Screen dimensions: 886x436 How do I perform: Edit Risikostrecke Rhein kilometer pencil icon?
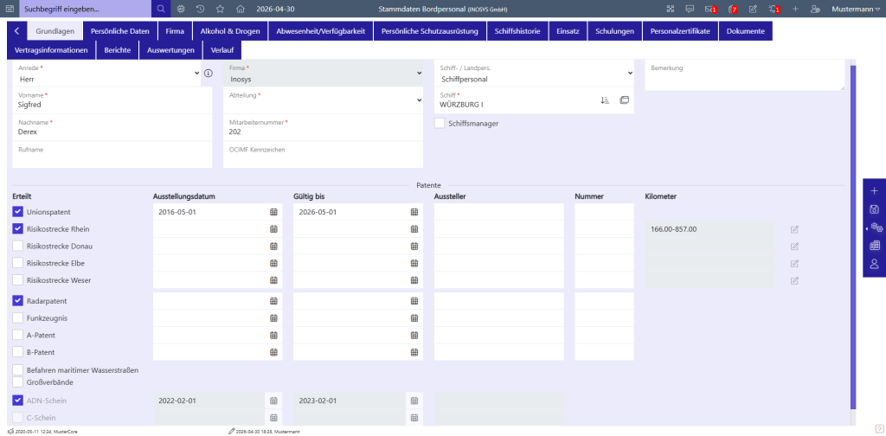click(x=794, y=229)
